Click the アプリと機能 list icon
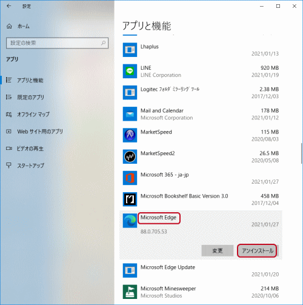Image resolution: width=303 pixels, height=305 pixels. [x=8, y=80]
